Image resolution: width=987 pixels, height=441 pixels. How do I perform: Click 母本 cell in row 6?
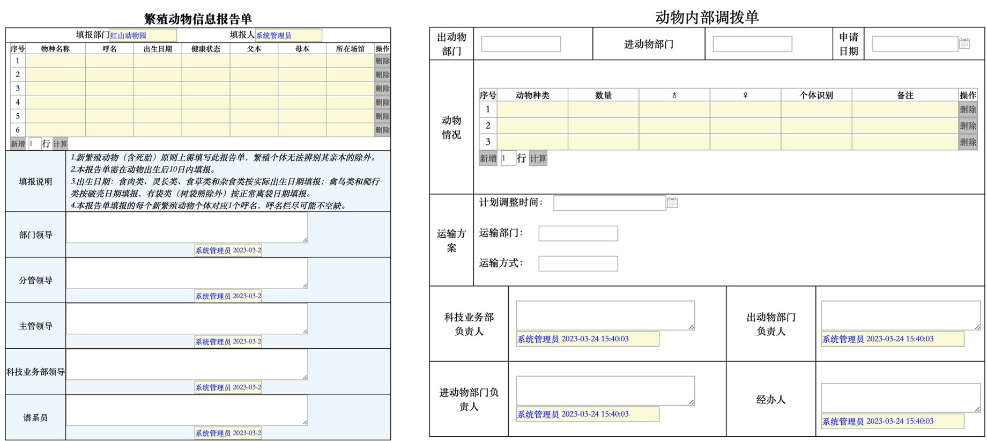(302, 130)
